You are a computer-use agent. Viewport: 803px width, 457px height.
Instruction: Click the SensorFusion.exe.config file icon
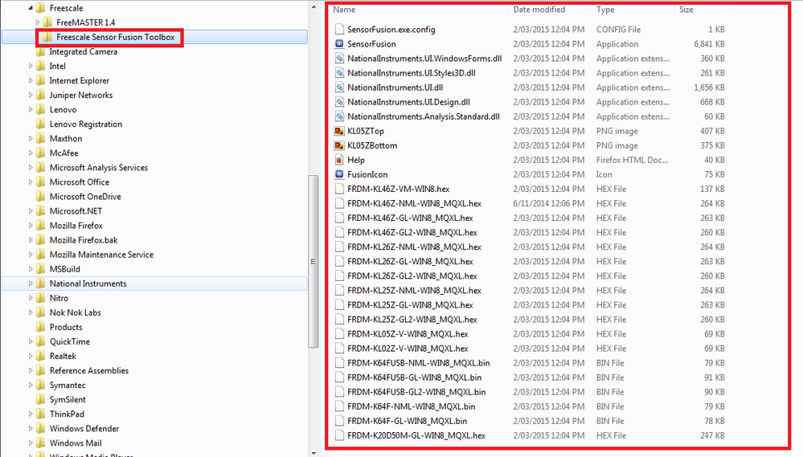(339, 30)
